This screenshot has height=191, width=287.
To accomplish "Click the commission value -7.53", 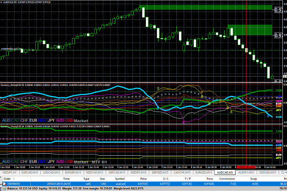I will pyautogui.click(x=232, y=184).
